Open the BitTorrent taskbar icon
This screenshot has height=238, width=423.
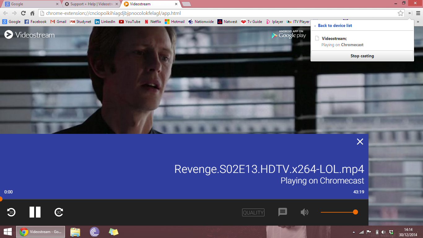pyautogui.click(x=94, y=232)
